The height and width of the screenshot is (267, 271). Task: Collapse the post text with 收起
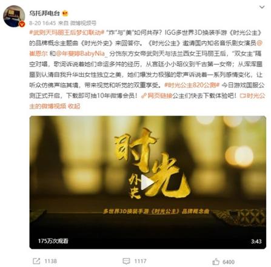coord(74,106)
